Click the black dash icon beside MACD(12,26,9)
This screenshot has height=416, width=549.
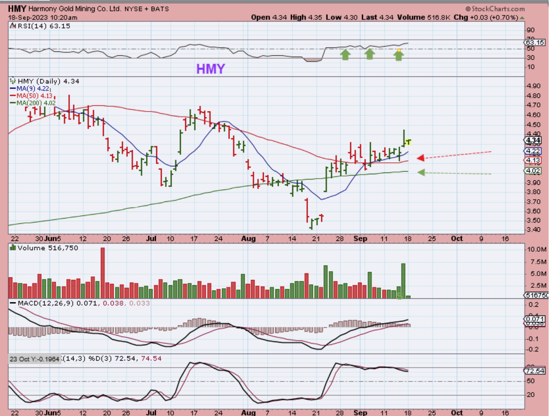pos(12,304)
